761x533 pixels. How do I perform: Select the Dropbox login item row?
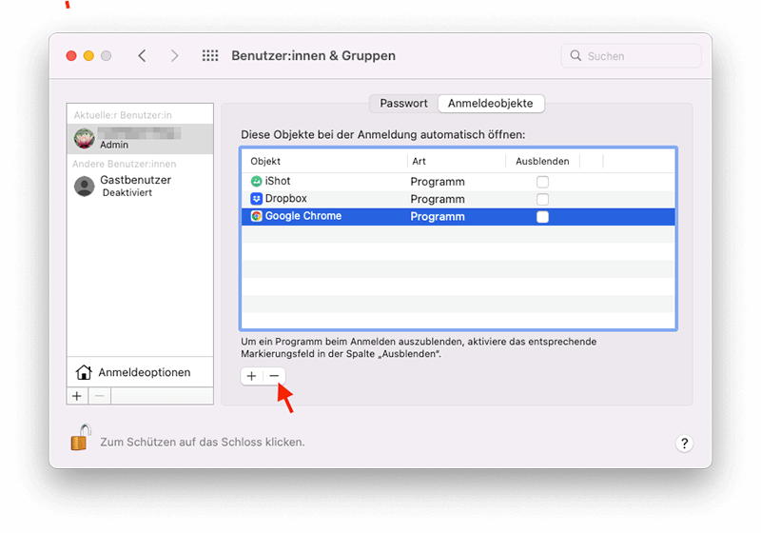coord(458,199)
